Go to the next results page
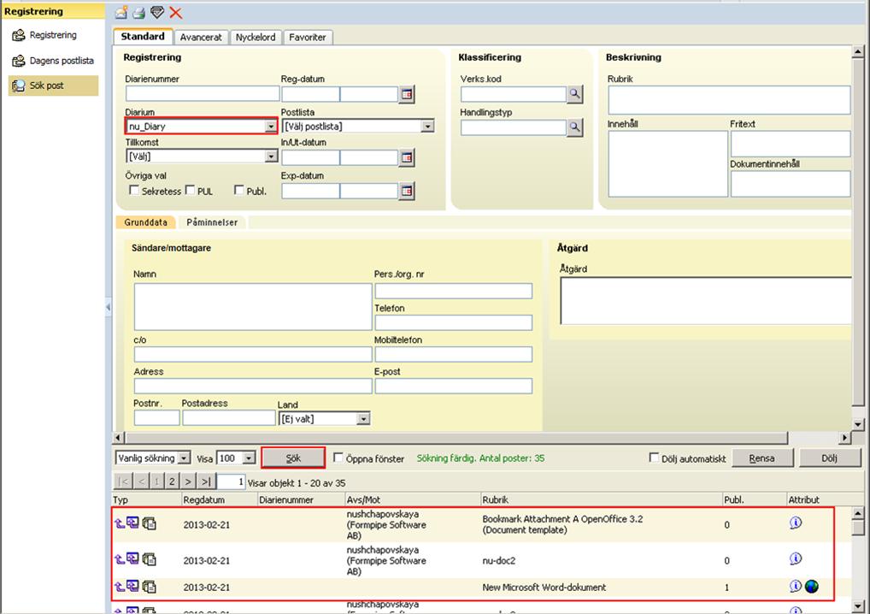Screen dimensions: 870x614 [x=188, y=481]
